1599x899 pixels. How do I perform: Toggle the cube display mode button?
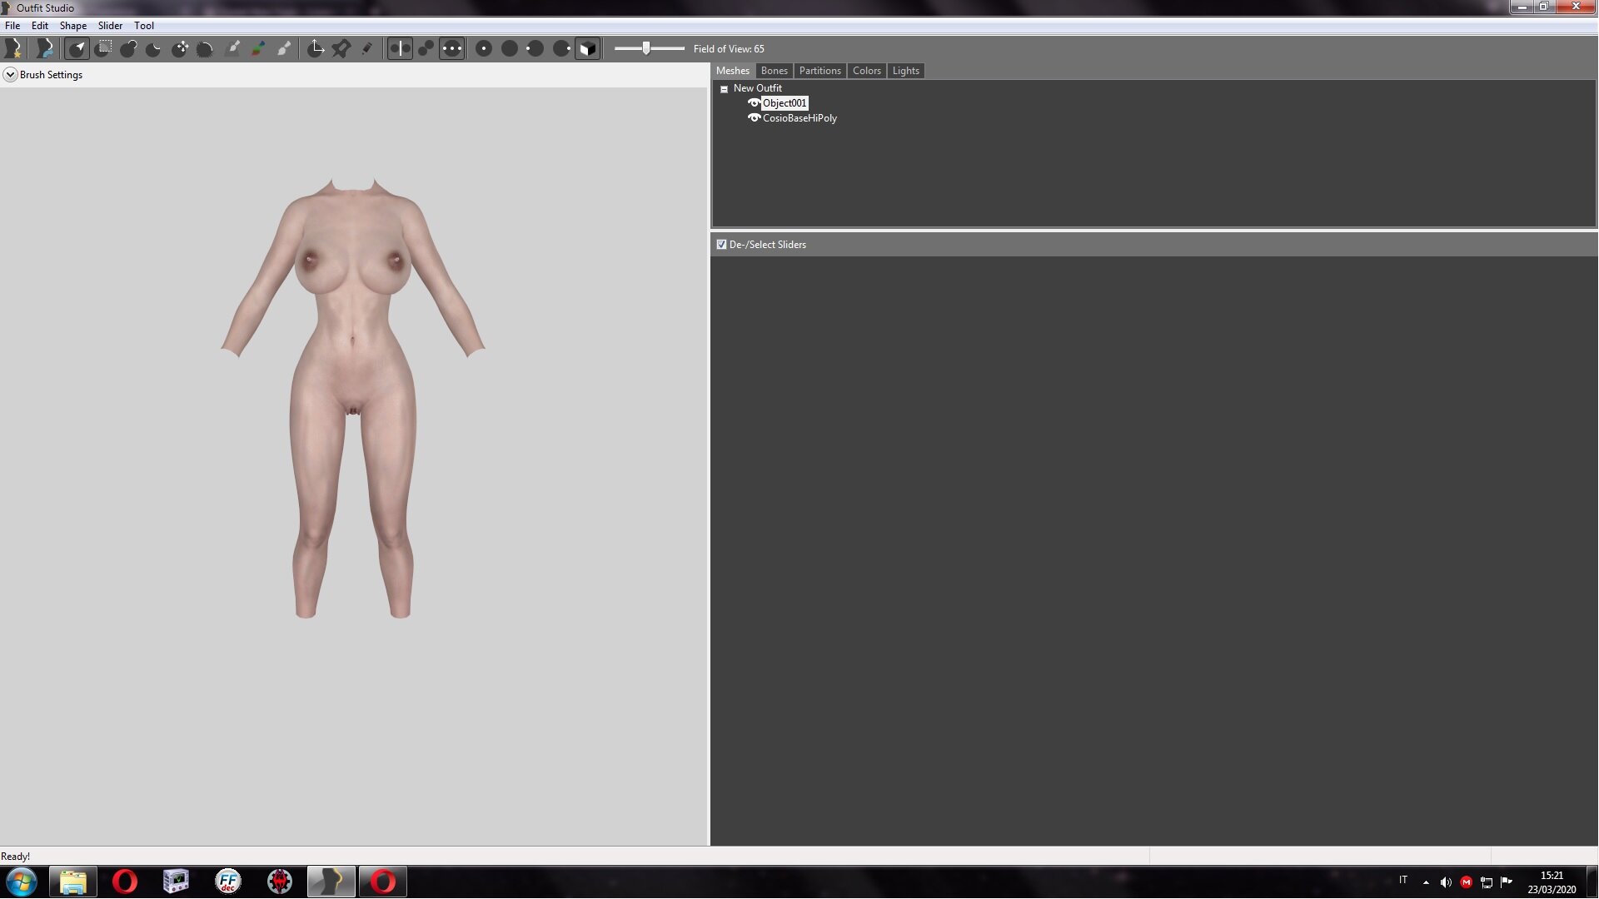[x=588, y=48]
